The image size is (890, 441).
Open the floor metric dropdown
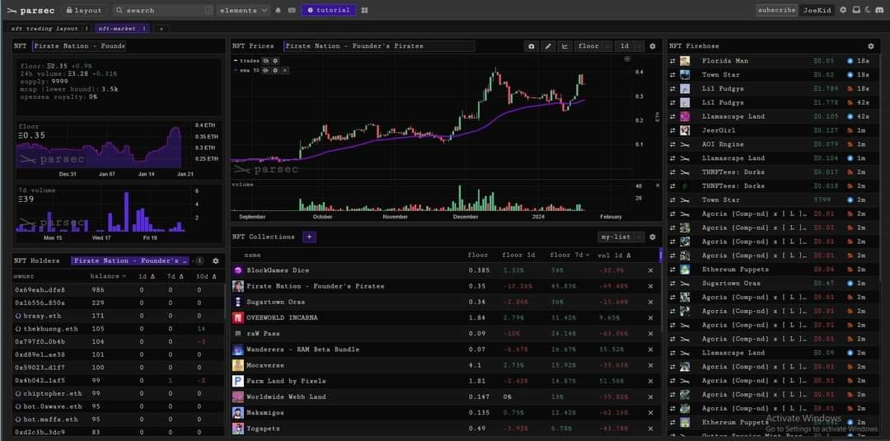click(593, 46)
